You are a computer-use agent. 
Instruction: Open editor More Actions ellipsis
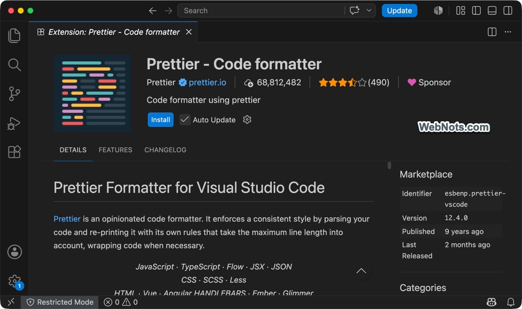click(x=508, y=32)
